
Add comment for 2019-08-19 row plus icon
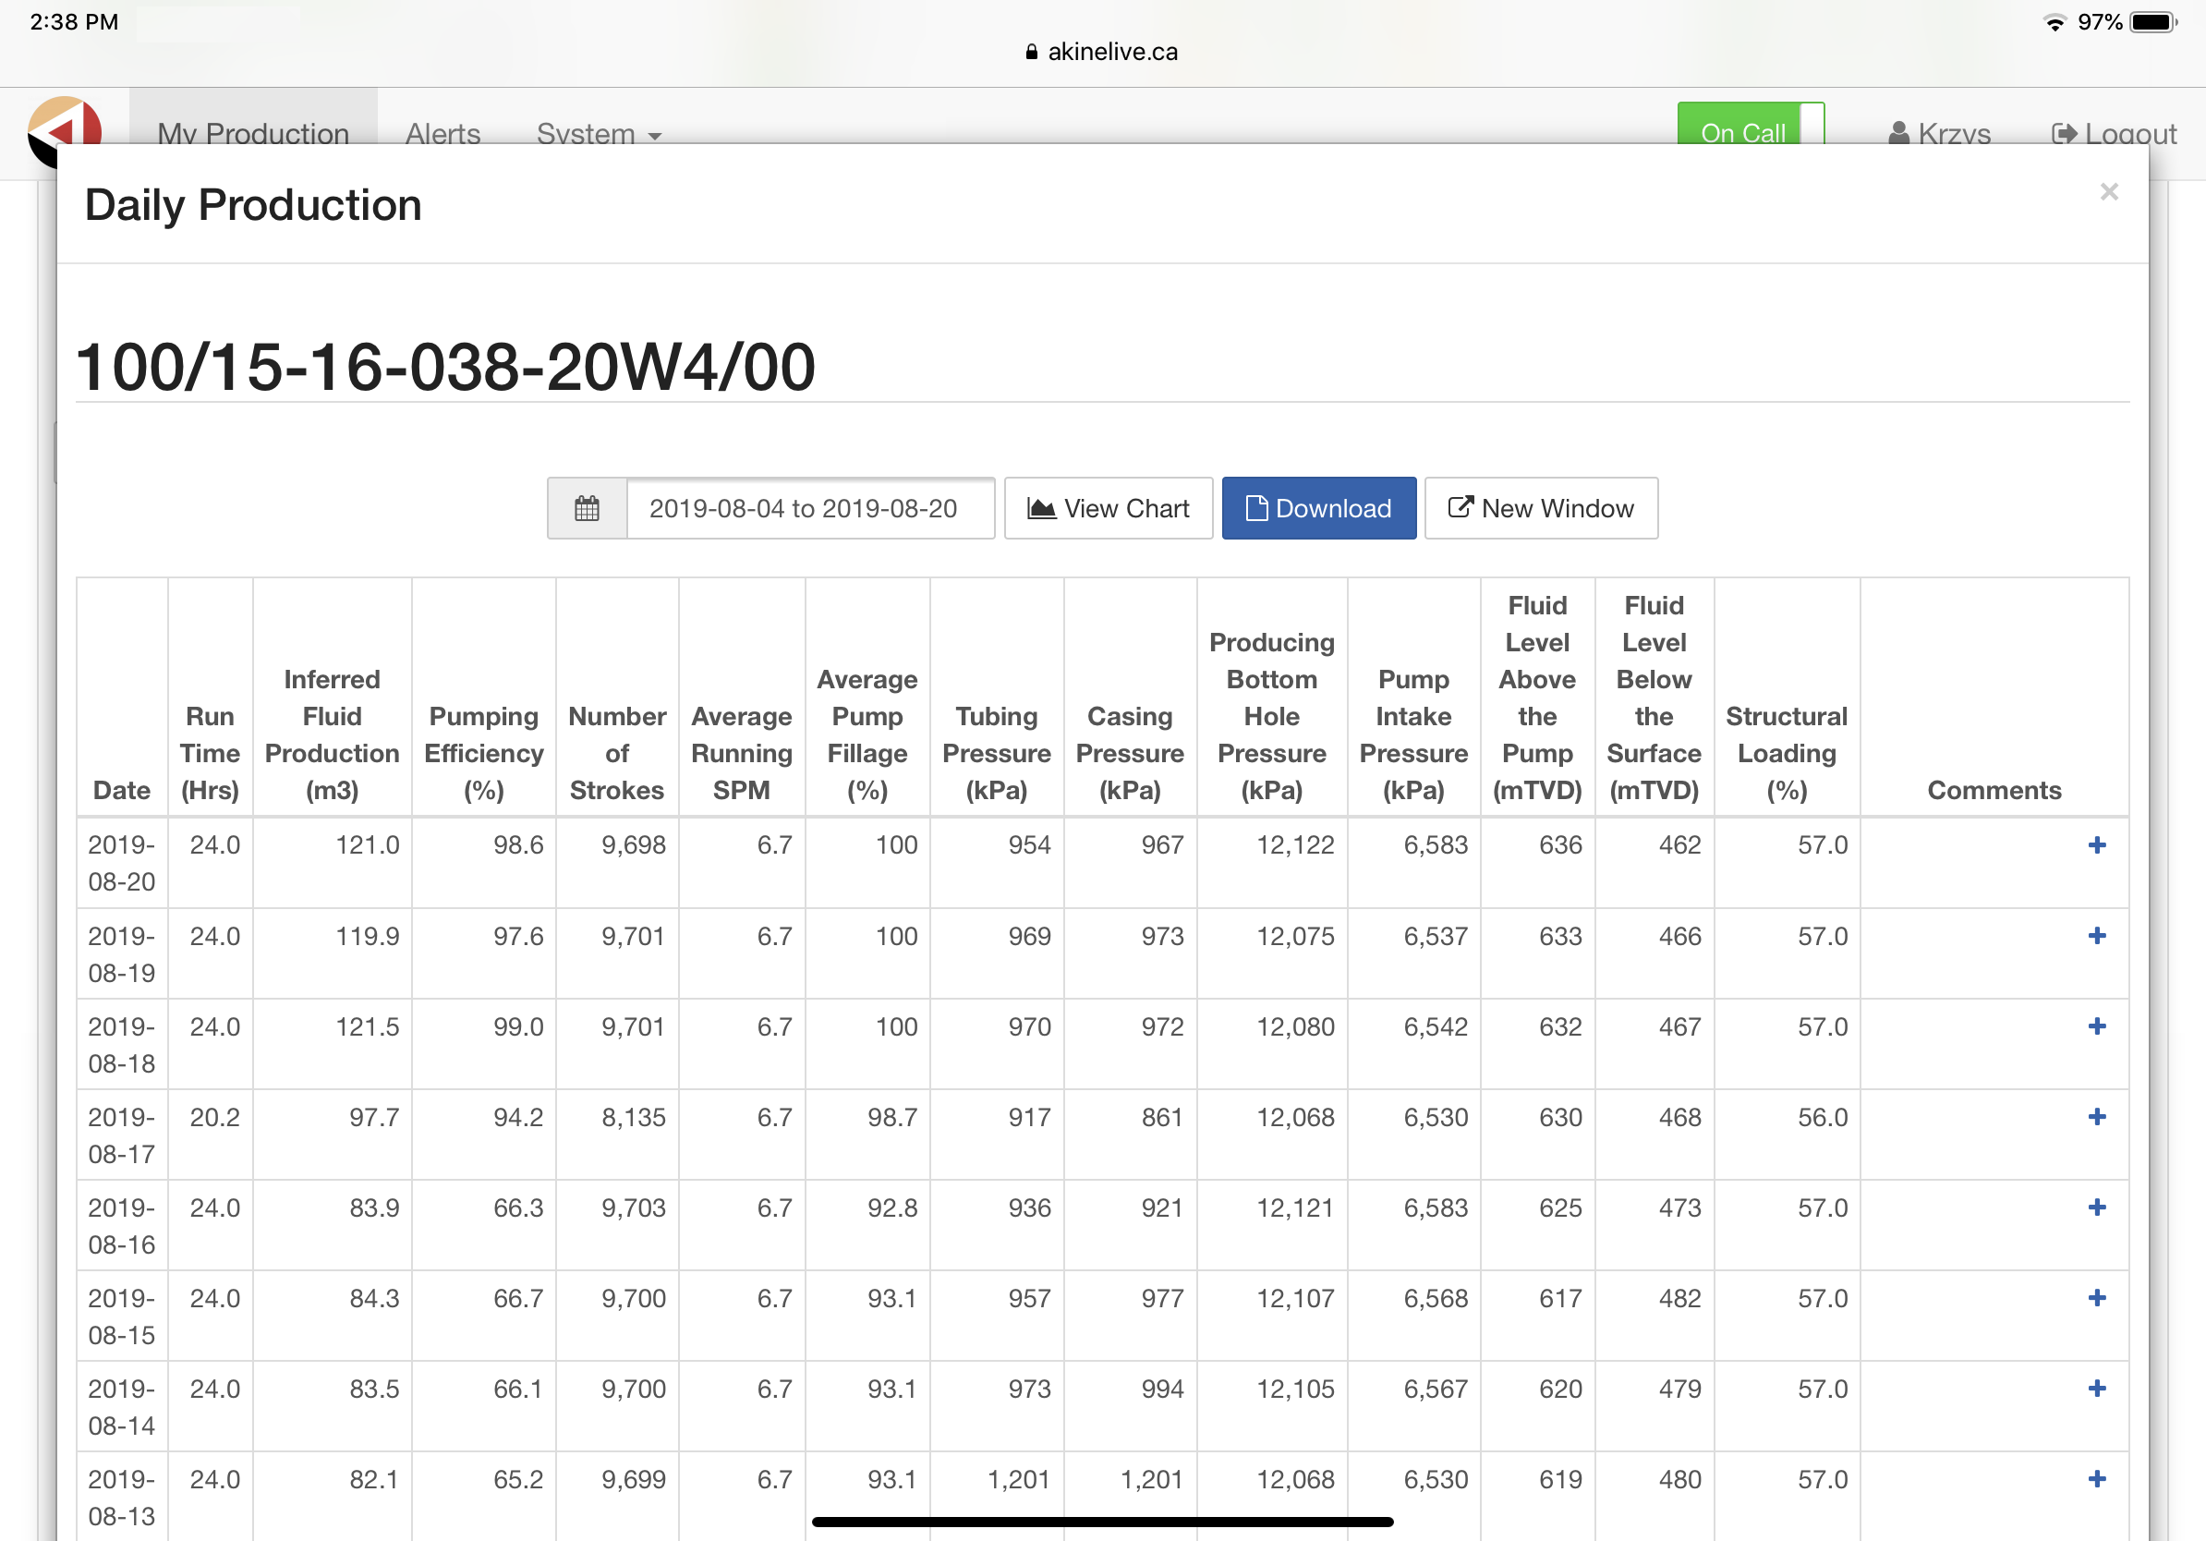pos(2096,936)
